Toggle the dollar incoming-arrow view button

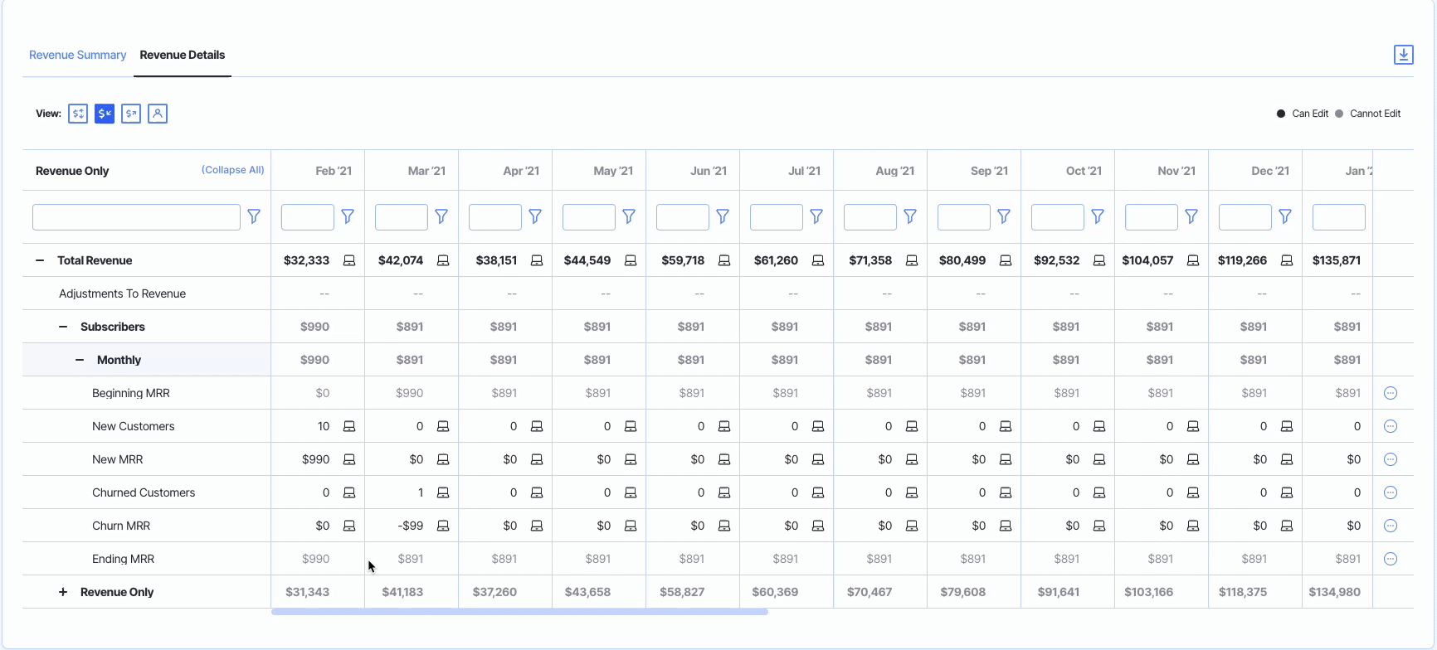pos(105,114)
